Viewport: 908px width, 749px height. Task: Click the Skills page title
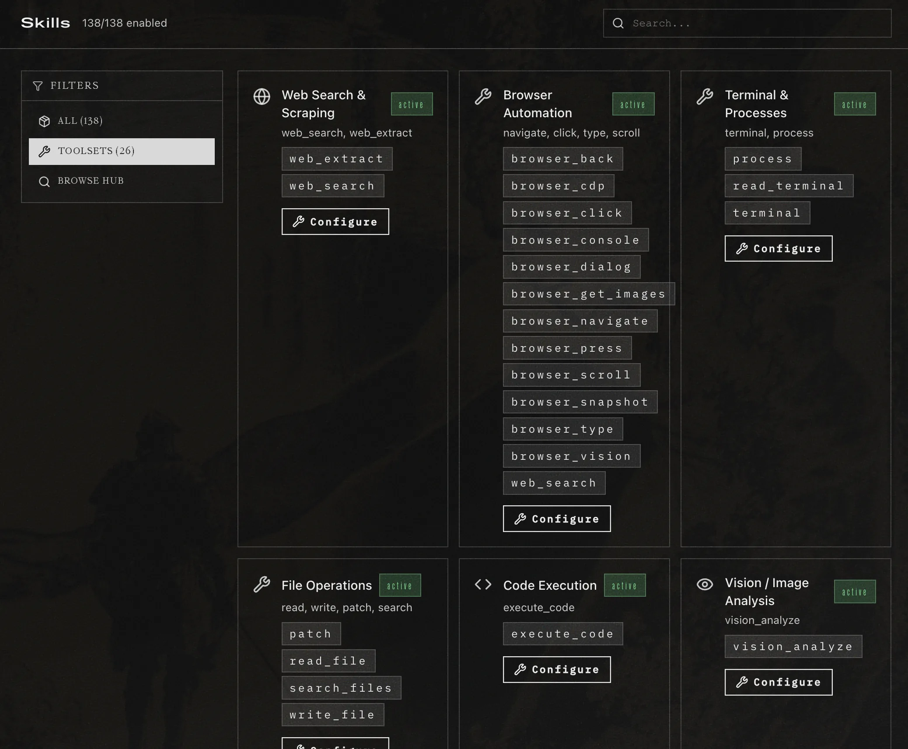[45, 23]
